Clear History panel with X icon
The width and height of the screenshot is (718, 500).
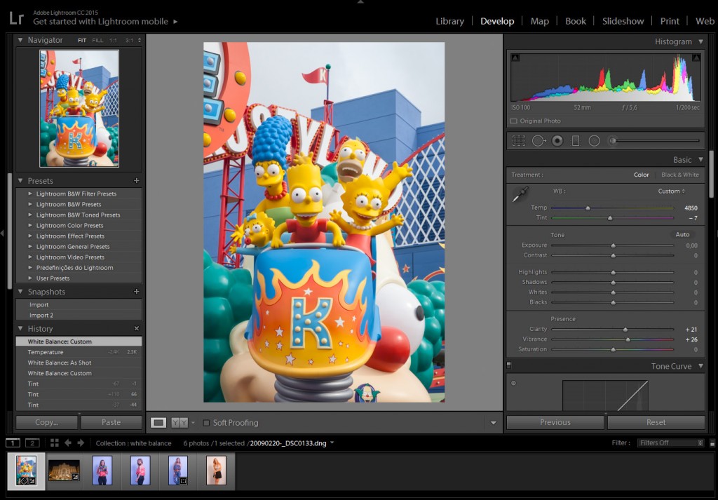pyautogui.click(x=137, y=329)
